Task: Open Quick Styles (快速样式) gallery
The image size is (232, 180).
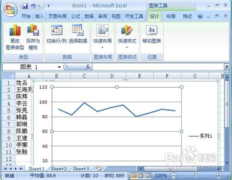Action: (127, 37)
